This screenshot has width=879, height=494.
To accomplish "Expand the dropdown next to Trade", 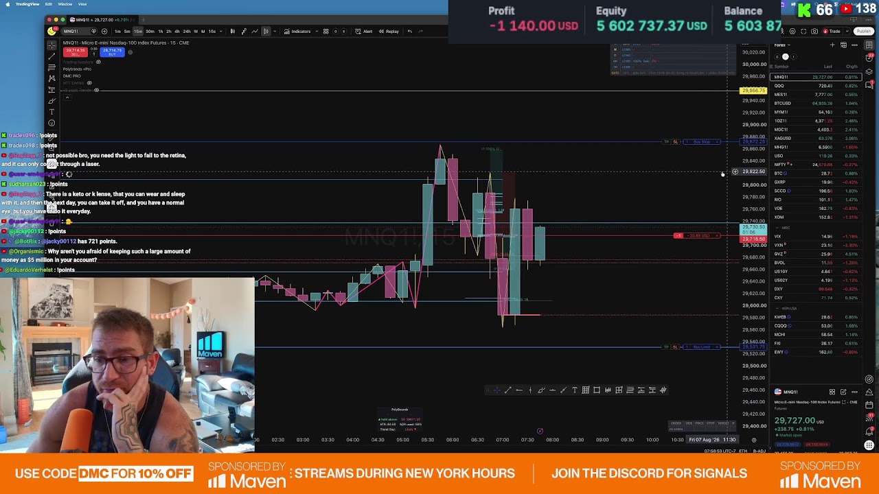I will [847, 32].
